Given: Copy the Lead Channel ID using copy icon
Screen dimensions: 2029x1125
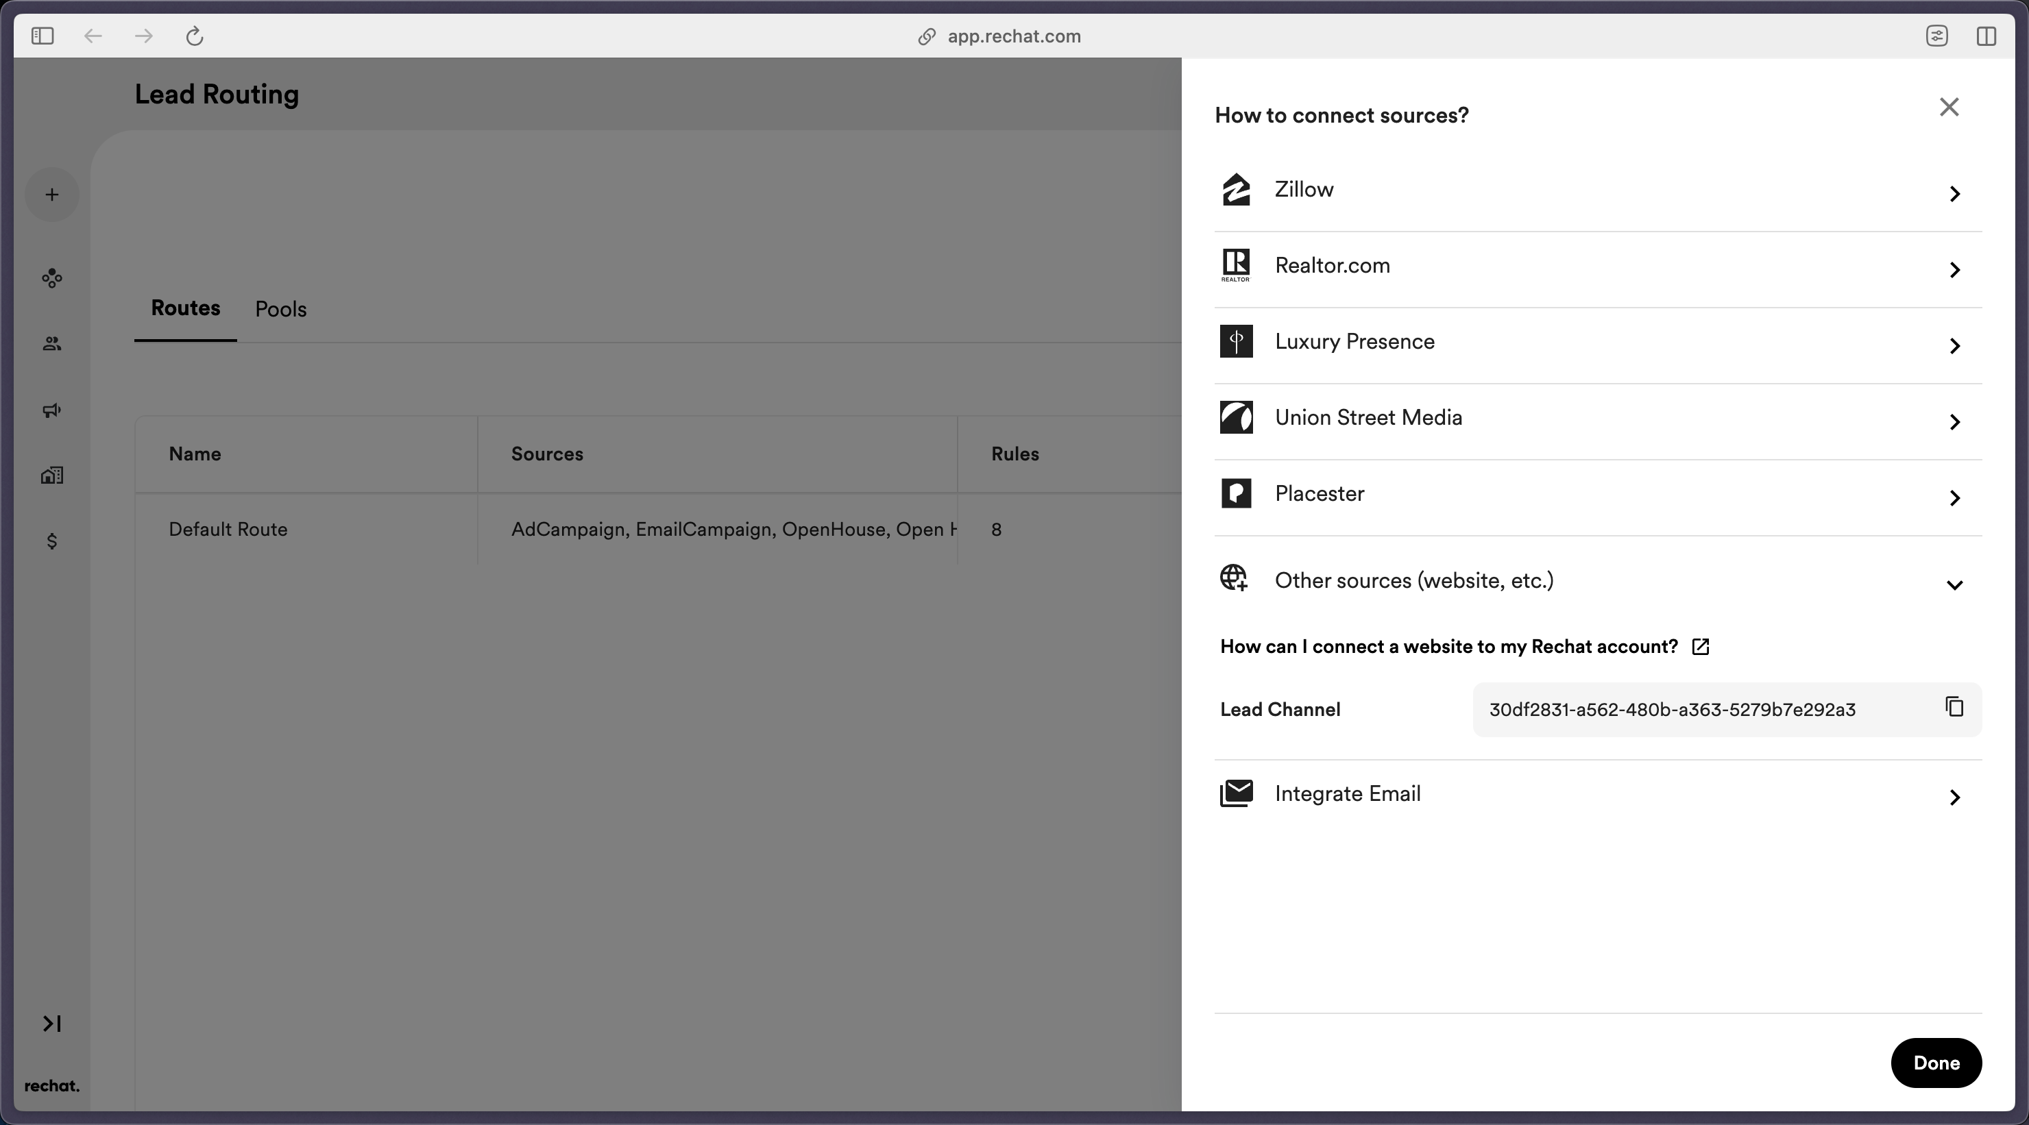Looking at the screenshot, I should coord(1954,707).
